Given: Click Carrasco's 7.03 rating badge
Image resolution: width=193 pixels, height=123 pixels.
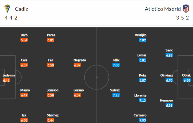Looking at the screenshot, I should pos(142,120).
